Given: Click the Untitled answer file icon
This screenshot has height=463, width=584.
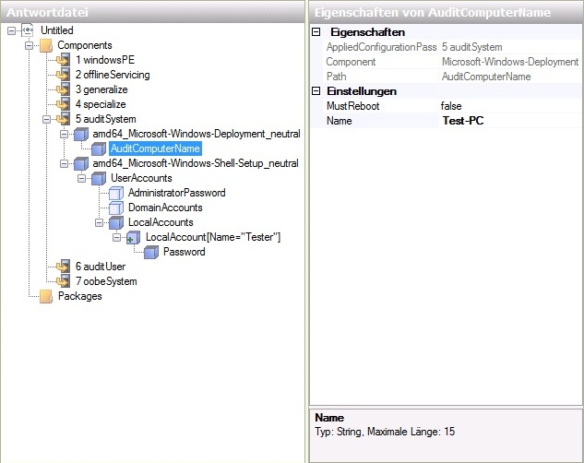Looking at the screenshot, I should [x=27, y=30].
